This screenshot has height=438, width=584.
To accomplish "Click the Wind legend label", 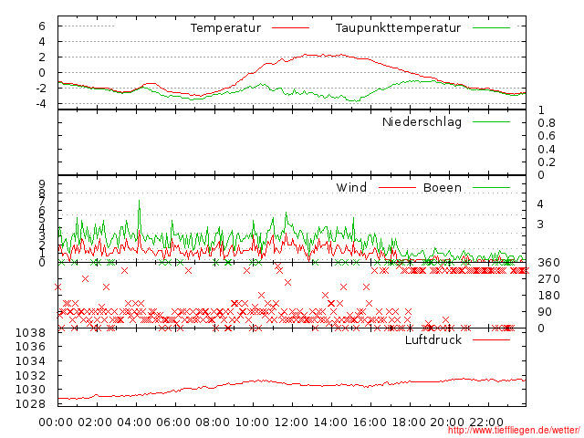I will (x=351, y=187).
